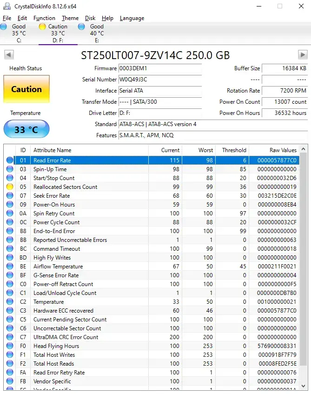Image resolution: width=311 pixels, height=394 pixels.
Task: Select the Vendor Specific FB row
Action: 152,381
